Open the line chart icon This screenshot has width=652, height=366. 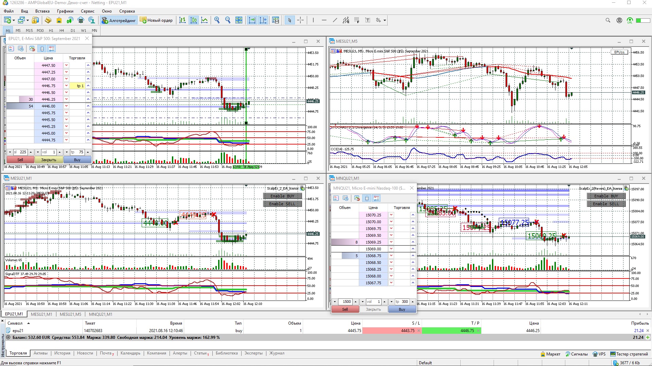click(205, 20)
